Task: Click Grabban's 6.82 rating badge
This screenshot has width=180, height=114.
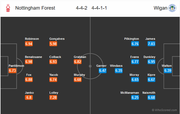Action: pyautogui.click(x=78, y=62)
